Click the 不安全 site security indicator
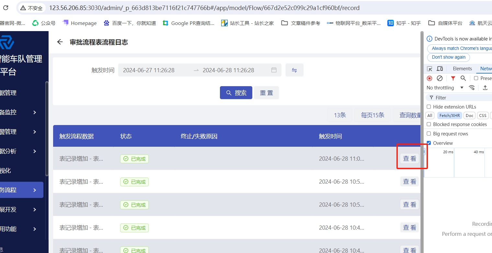This screenshot has width=492, height=253. 31,8
